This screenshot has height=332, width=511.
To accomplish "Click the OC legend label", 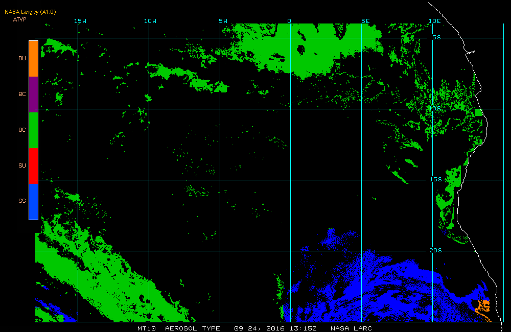I will (x=22, y=130).
